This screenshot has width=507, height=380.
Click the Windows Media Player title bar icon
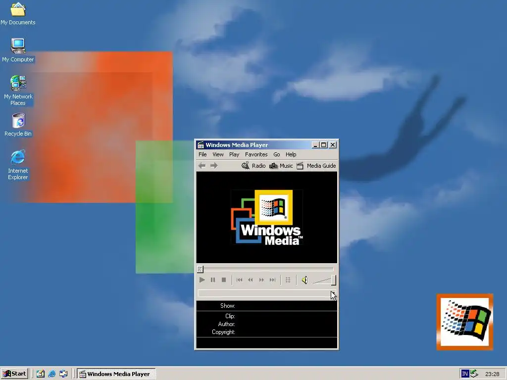[x=201, y=145]
